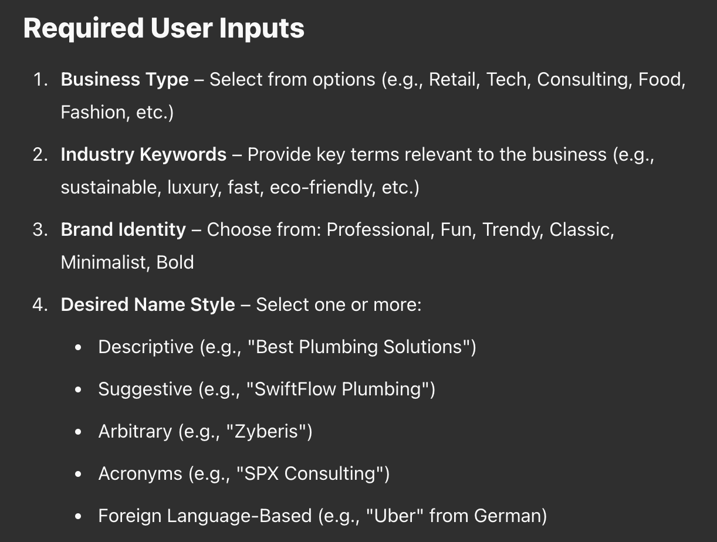Screen dimensions: 717x542
Task: Select the "Foreign Language-Based" bullet item
Action: click(205, 516)
